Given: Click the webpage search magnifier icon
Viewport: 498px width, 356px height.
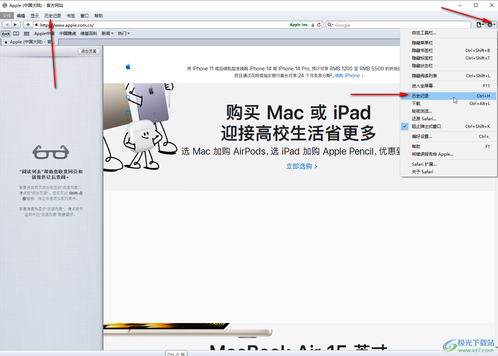Looking at the screenshot, I should point(128,97).
